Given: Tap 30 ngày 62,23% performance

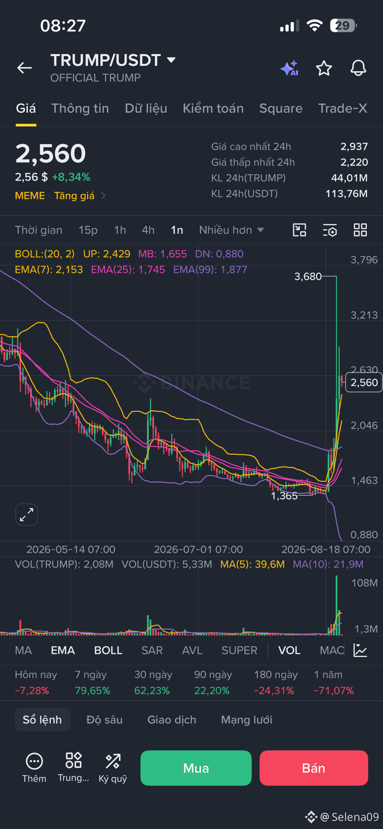Looking at the screenshot, I should point(153,682).
